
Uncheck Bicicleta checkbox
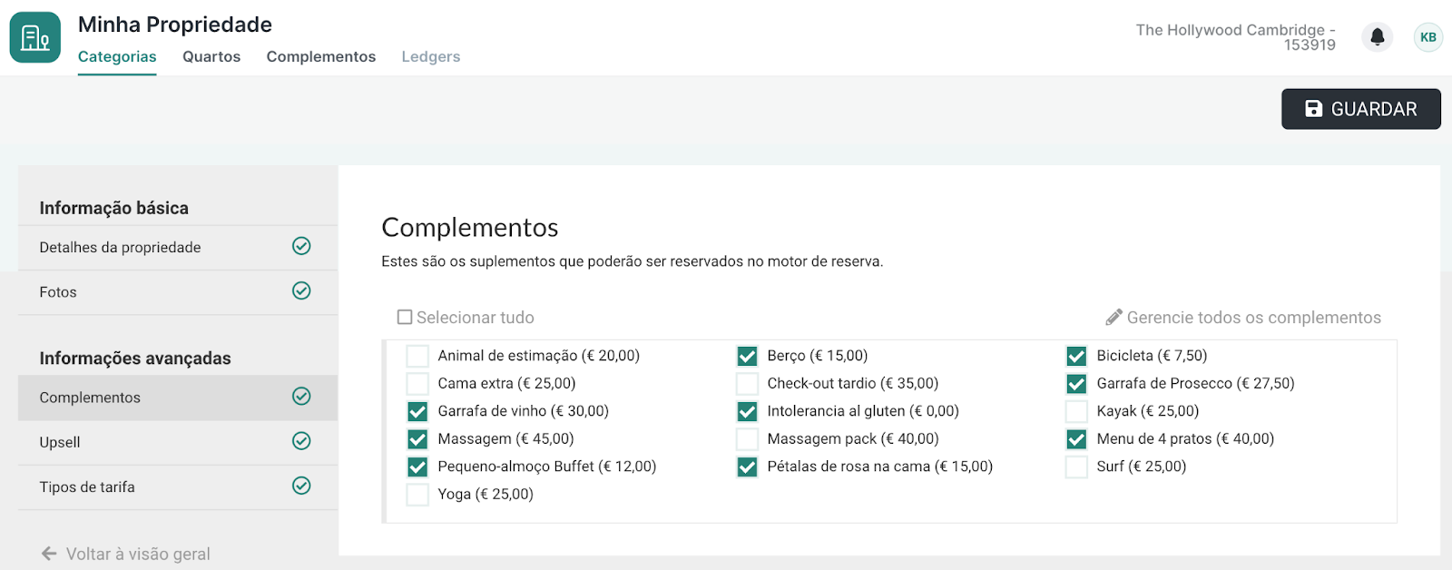[1076, 356]
